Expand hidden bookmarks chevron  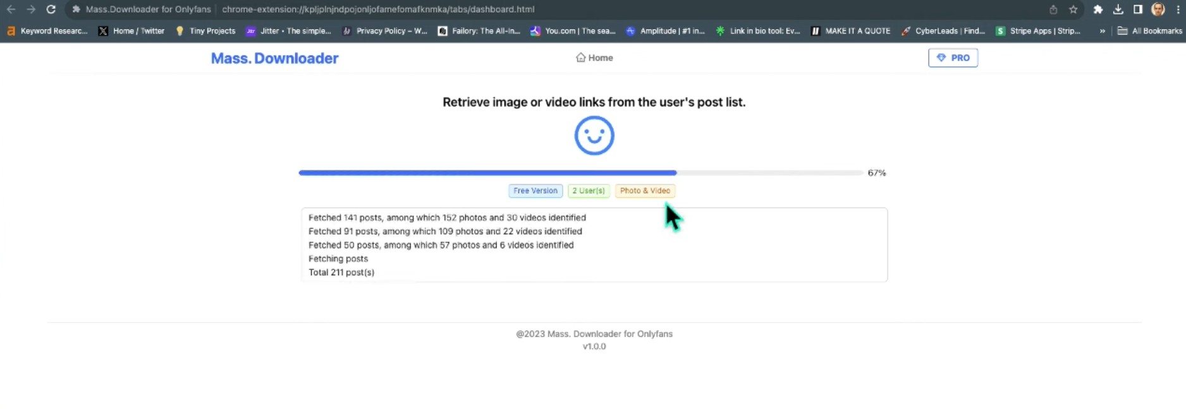pos(1103,31)
